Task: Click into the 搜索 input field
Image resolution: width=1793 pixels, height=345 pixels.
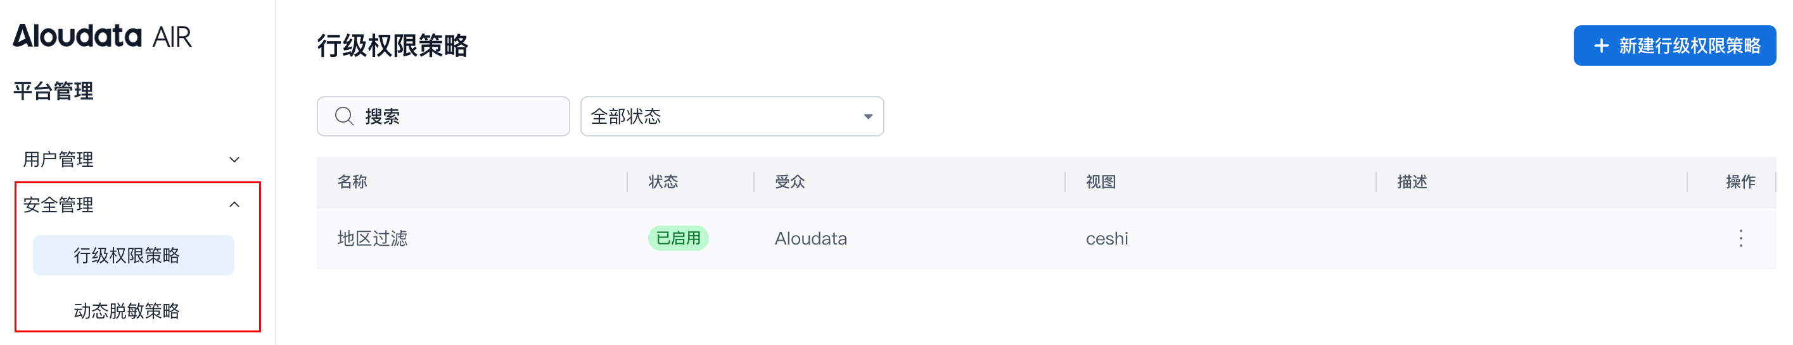Action: click(x=459, y=116)
